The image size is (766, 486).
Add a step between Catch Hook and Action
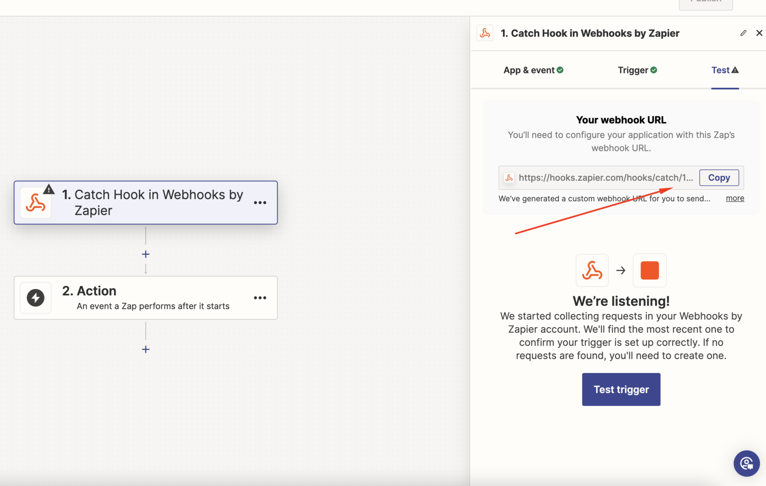pos(146,254)
